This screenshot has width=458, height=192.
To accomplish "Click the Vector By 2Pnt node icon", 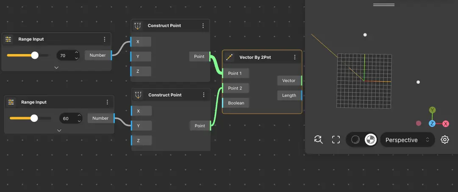I will point(230,57).
